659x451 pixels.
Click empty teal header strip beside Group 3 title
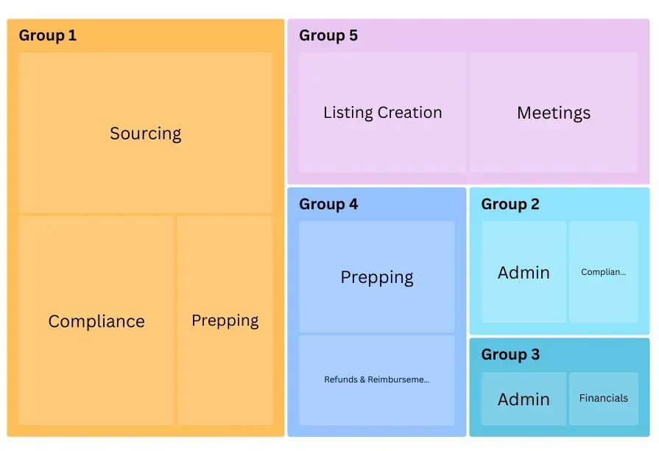click(596, 354)
